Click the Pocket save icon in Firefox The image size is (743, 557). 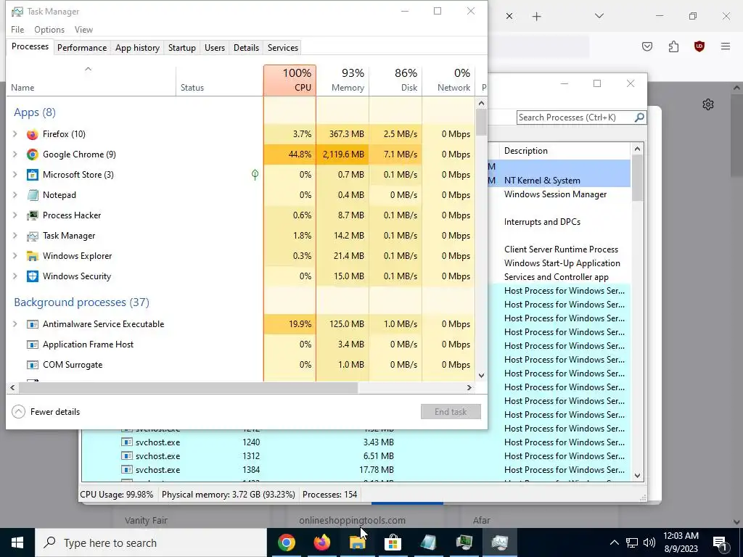(647, 46)
